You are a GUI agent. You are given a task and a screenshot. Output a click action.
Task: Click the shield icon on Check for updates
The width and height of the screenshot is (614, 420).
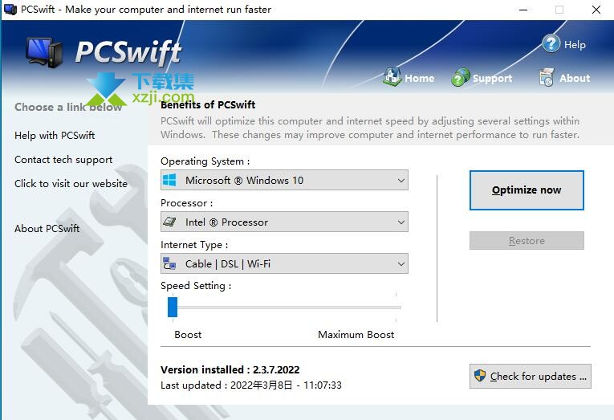480,376
